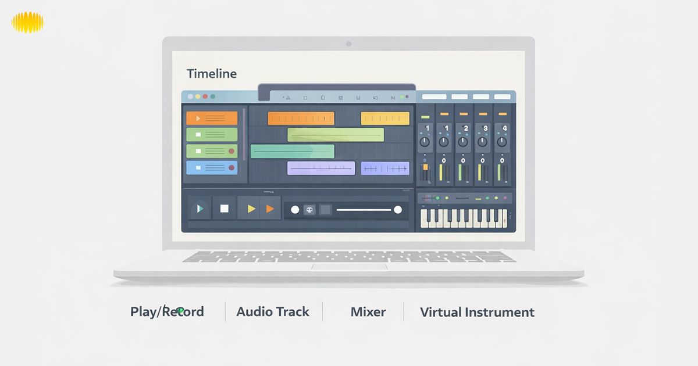698x366 pixels.
Task: Select the cursor tool icon in the toolbar
Action: [x=288, y=98]
